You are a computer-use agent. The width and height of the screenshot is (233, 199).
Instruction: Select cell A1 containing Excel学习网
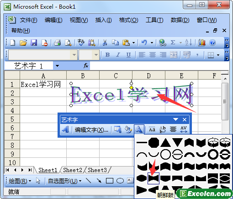[43, 84]
